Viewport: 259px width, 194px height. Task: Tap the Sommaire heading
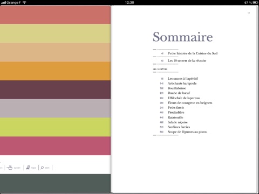183,37
